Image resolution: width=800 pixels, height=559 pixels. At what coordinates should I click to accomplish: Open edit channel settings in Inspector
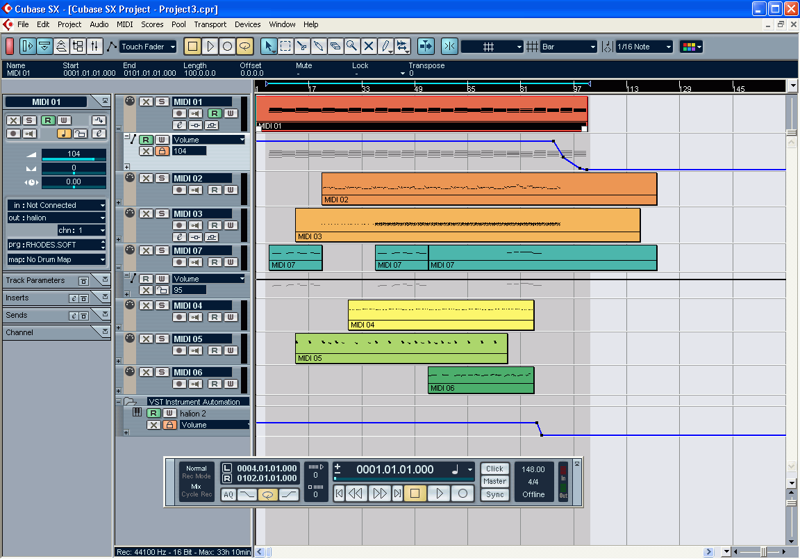tap(99, 133)
